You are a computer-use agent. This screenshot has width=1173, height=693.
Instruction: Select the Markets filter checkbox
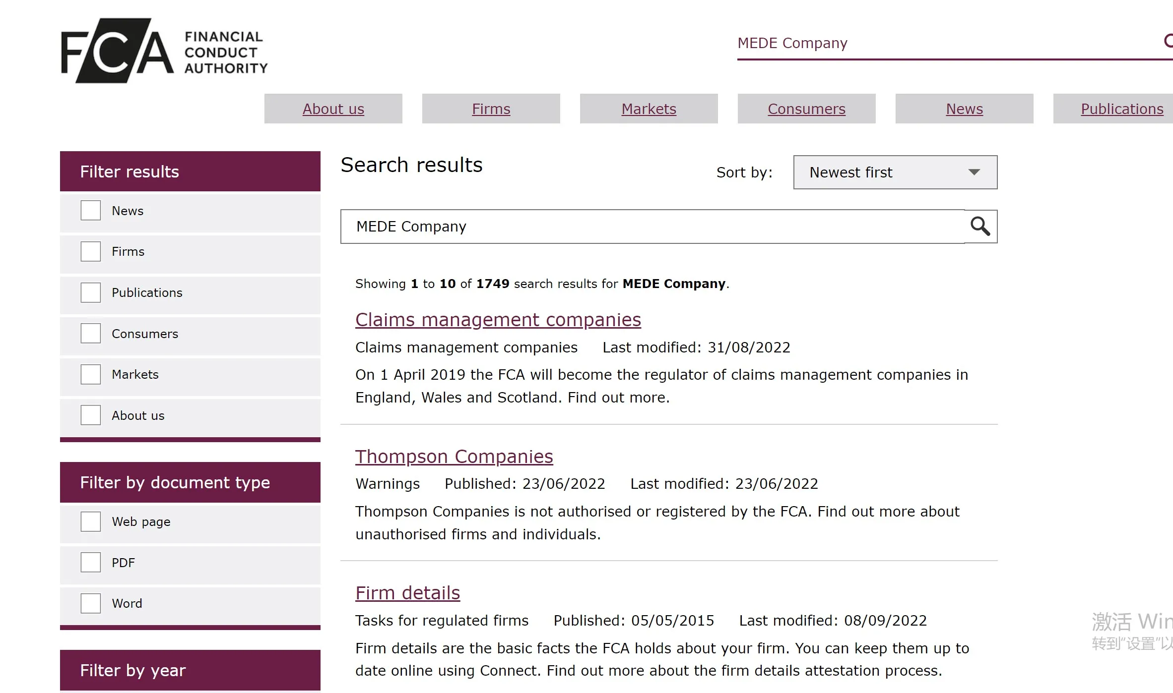pos(91,374)
